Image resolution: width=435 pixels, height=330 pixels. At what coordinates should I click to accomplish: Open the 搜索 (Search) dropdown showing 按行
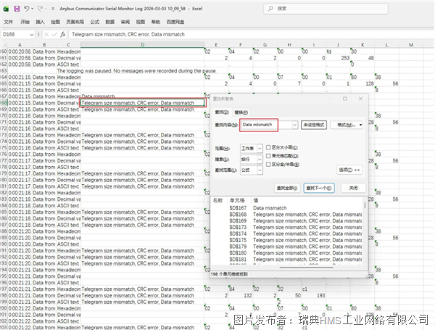(x=252, y=160)
